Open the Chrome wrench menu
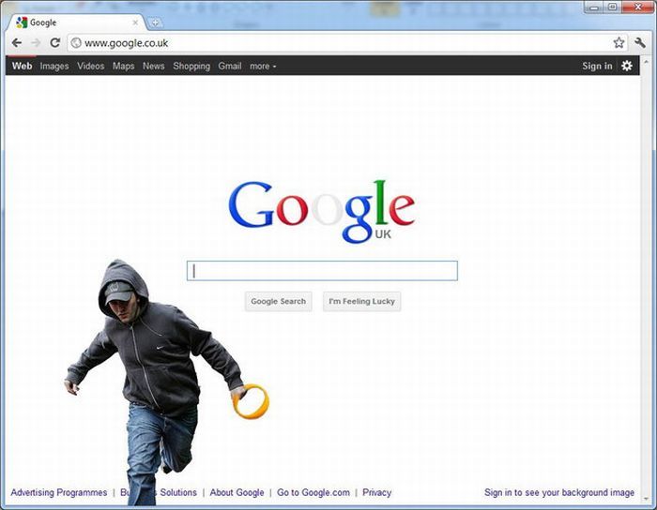This screenshot has height=510, width=657. [x=641, y=43]
